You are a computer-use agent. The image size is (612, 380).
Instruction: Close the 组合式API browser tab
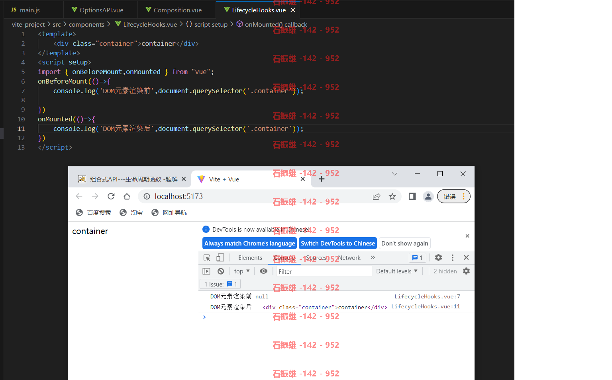tap(184, 179)
